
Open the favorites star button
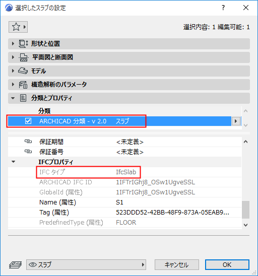(18, 27)
